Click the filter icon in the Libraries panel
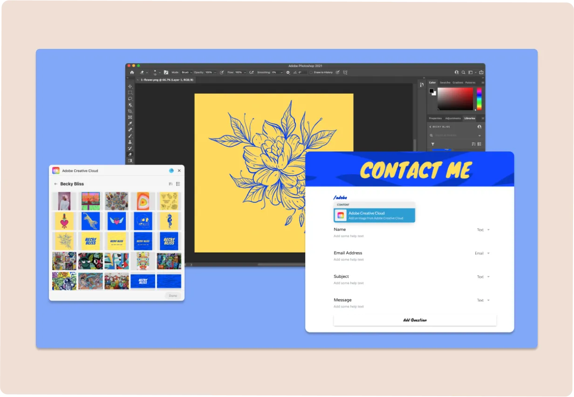 coord(433,144)
